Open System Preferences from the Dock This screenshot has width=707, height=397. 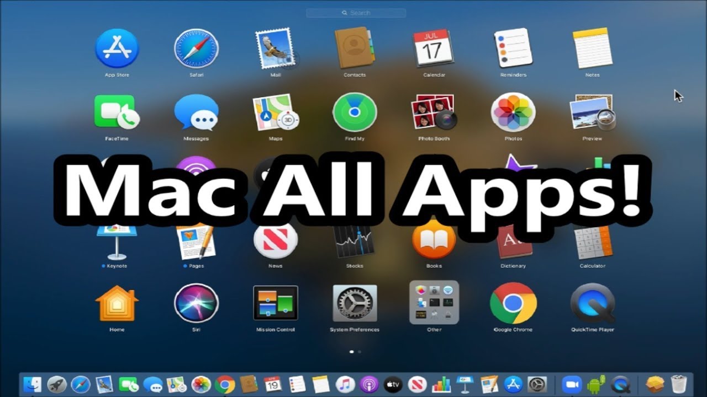(537, 384)
